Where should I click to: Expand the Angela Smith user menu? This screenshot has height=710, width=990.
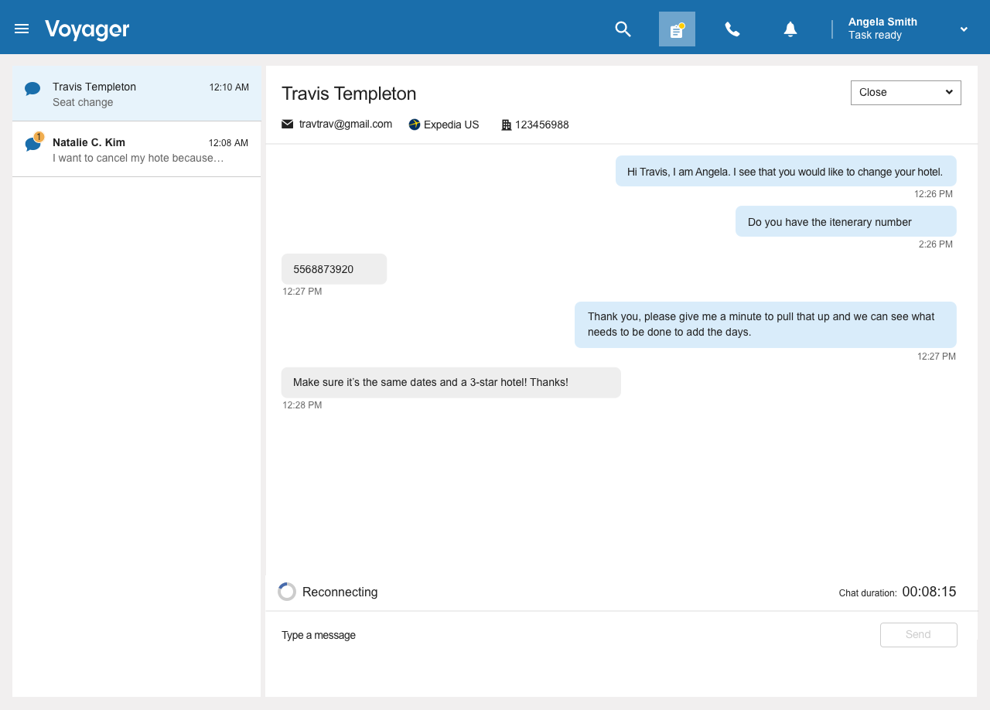click(964, 29)
